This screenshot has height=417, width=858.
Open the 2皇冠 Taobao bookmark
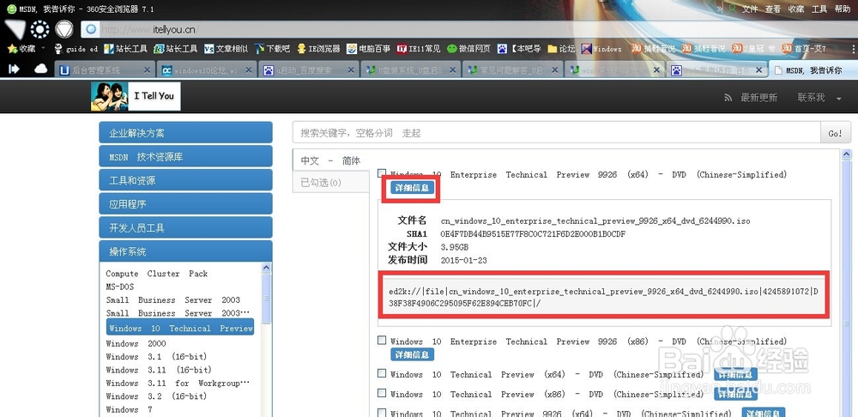click(753, 49)
